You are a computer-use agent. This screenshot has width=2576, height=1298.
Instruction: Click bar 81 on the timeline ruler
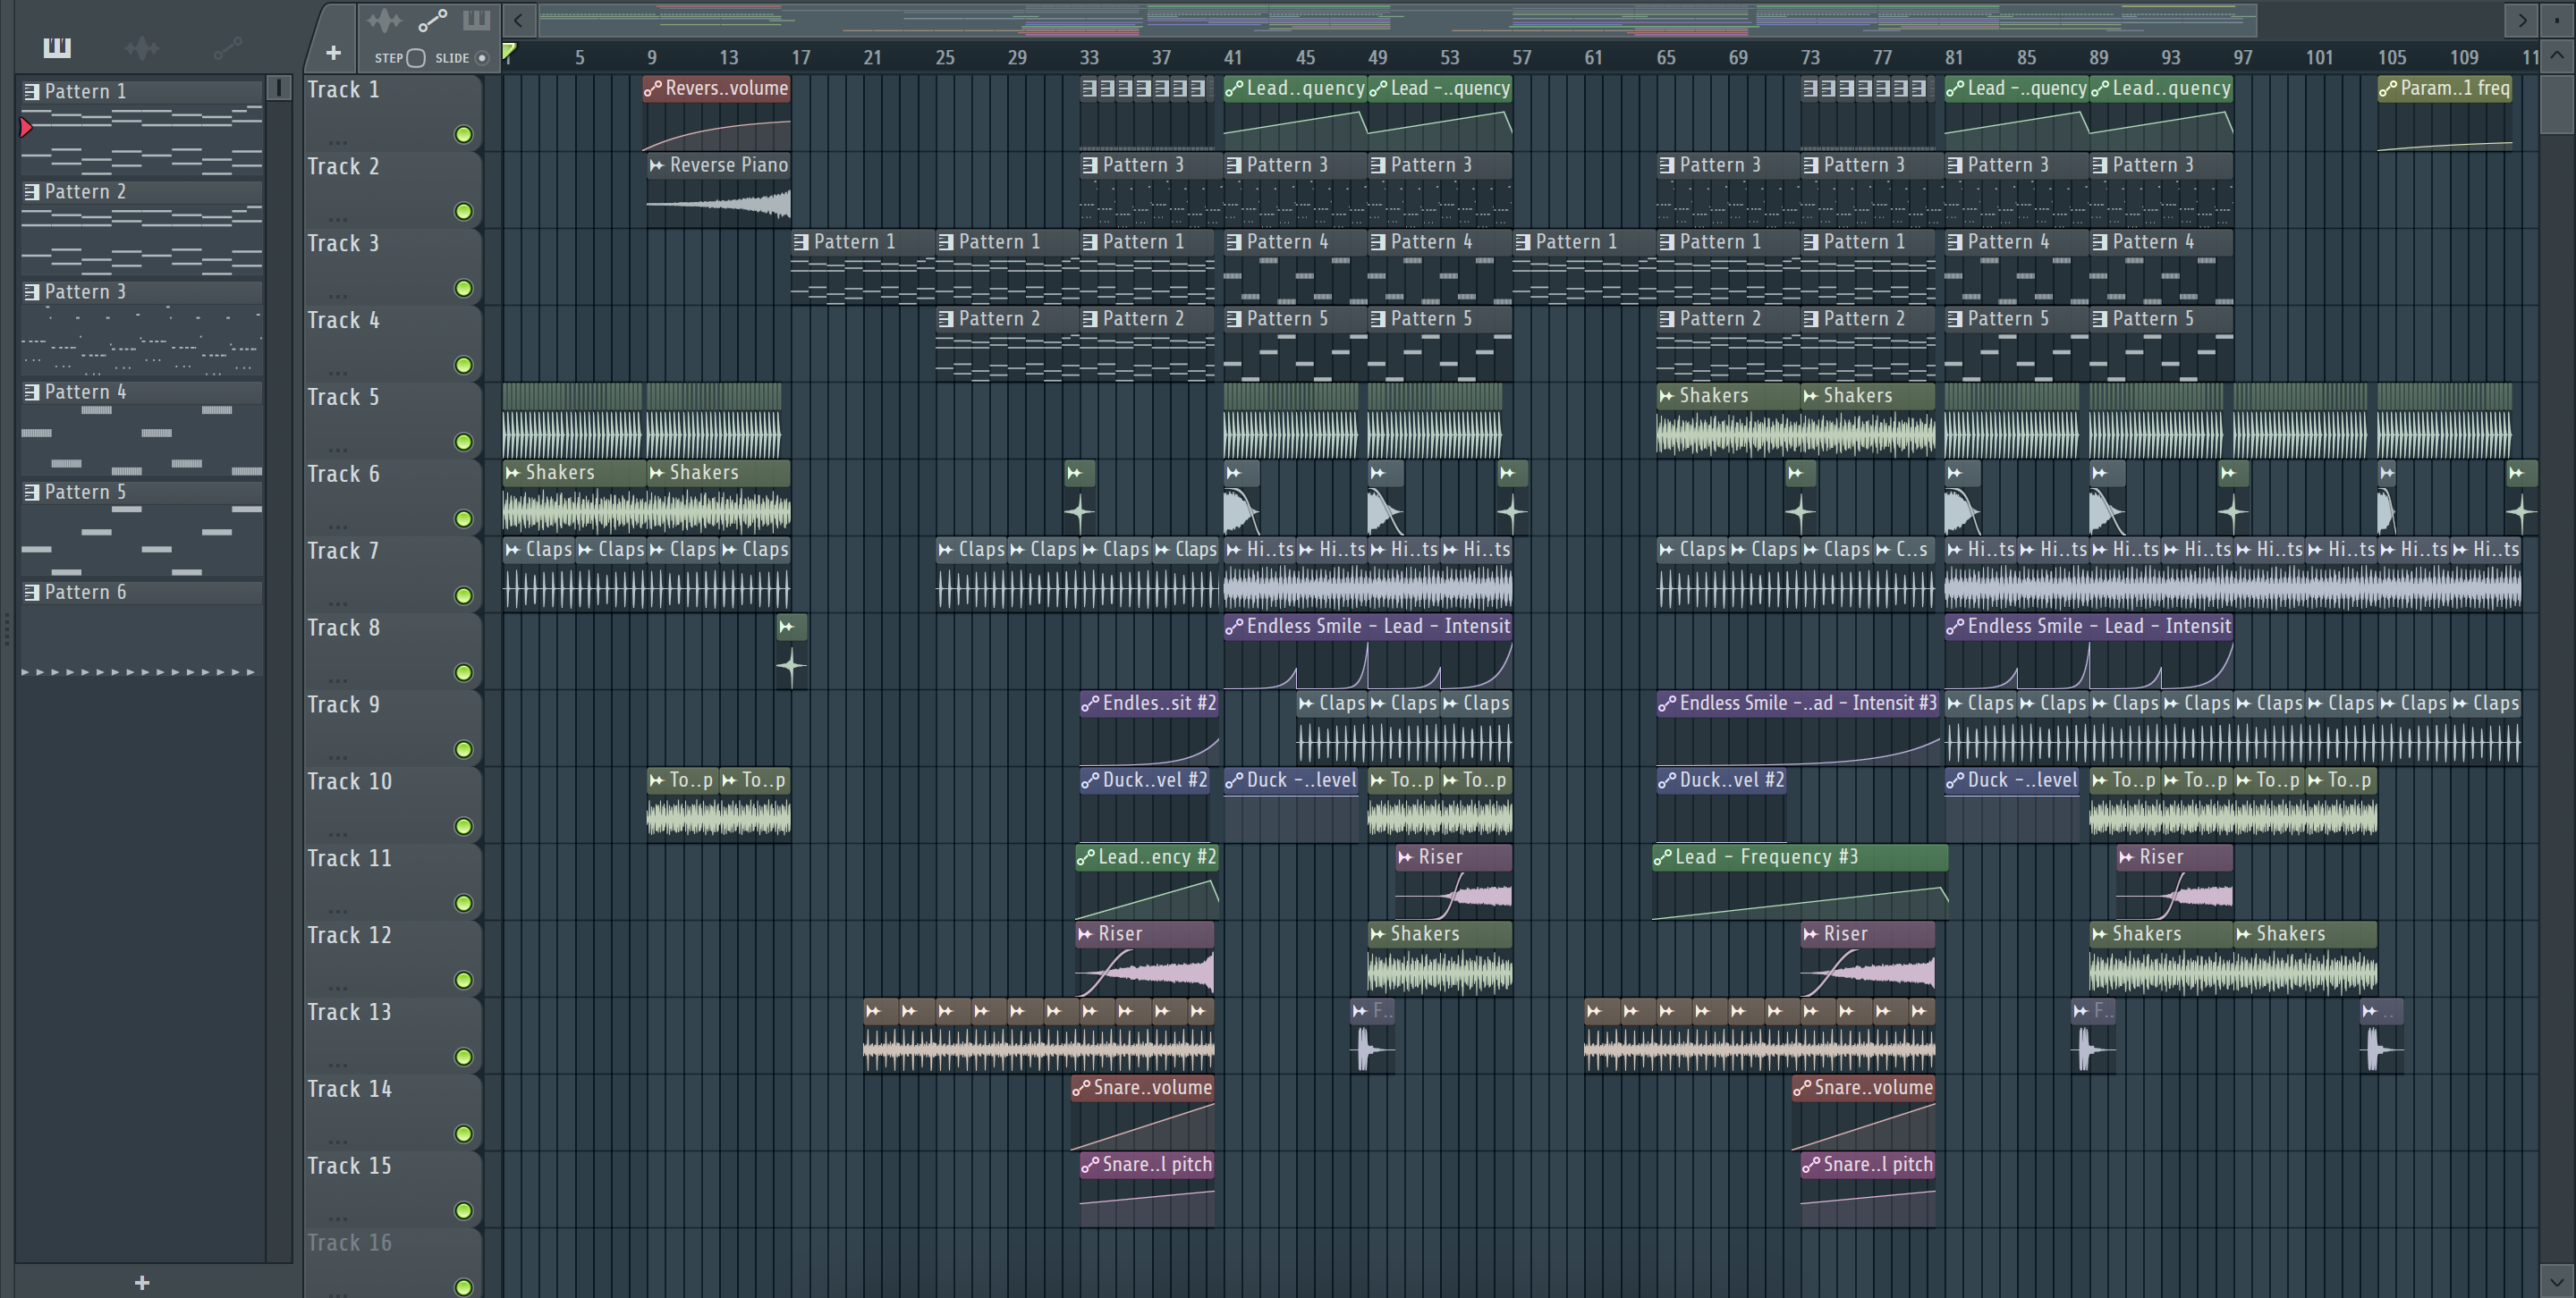(x=1954, y=58)
